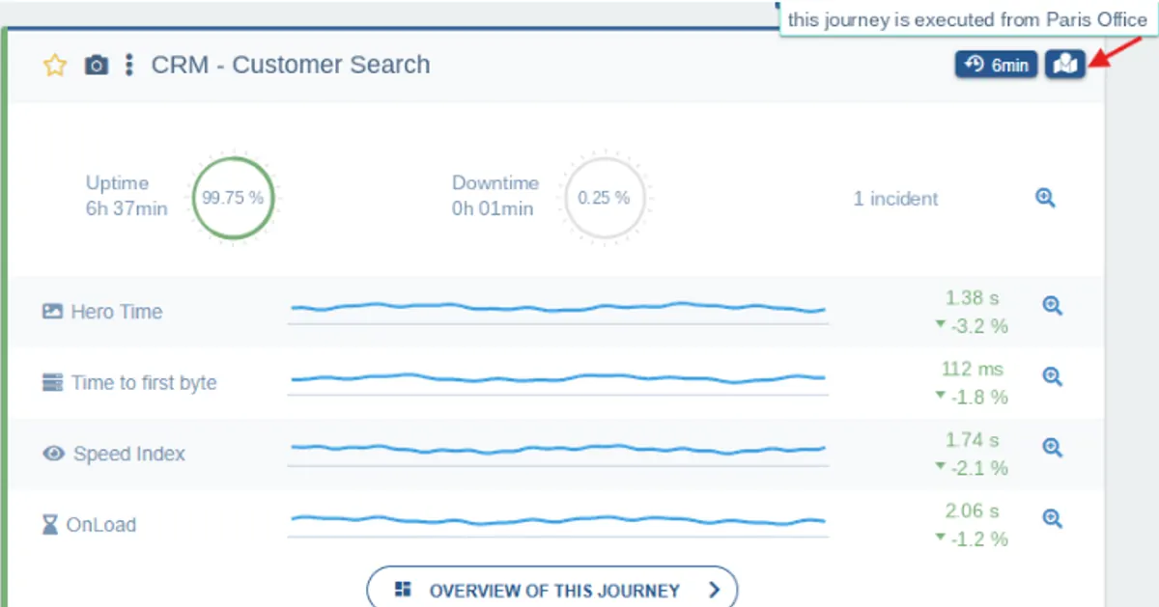The width and height of the screenshot is (1159, 607).
Task: Star the CRM - Customer Search journey
Action: pos(55,66)
